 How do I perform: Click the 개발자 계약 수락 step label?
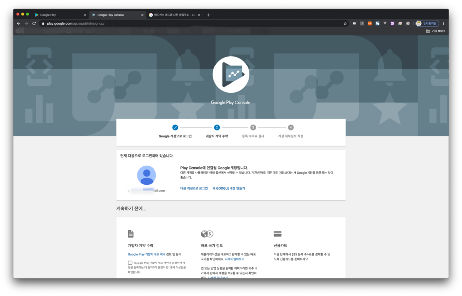217,136
